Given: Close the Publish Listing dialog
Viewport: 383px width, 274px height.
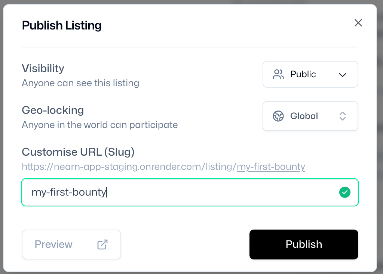Looking at the screenshot, I should pos(358,23).
